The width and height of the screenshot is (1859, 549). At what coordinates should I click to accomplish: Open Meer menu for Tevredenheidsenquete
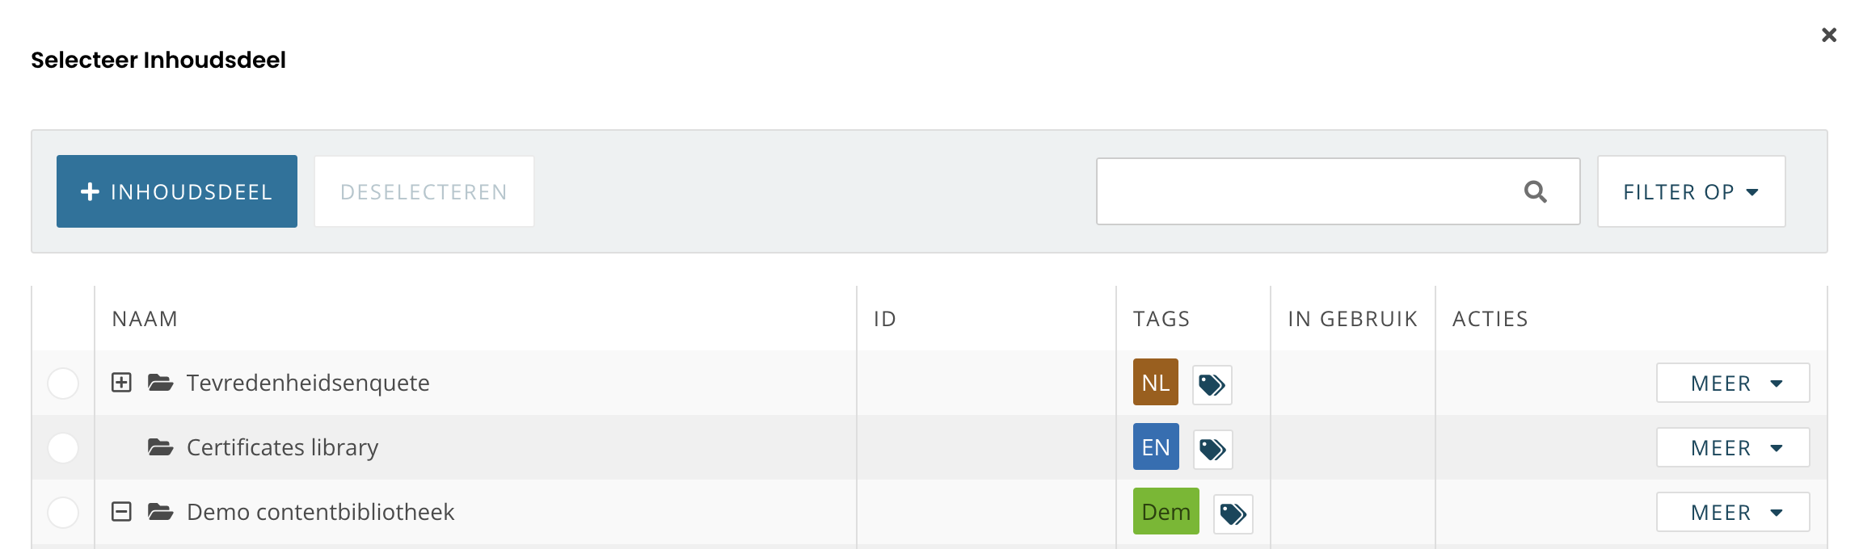(x=1732, y=383)
